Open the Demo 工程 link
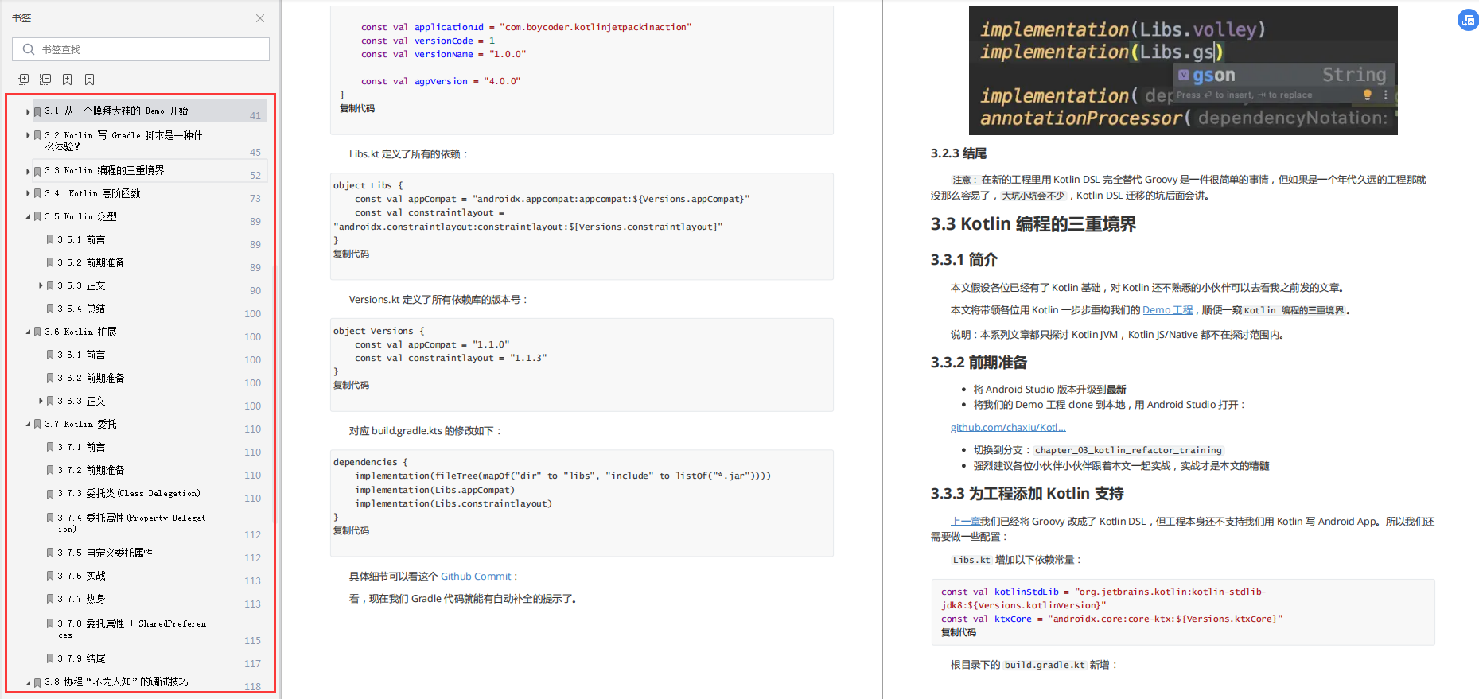 pyautogui.click(x=1167, y=310)
